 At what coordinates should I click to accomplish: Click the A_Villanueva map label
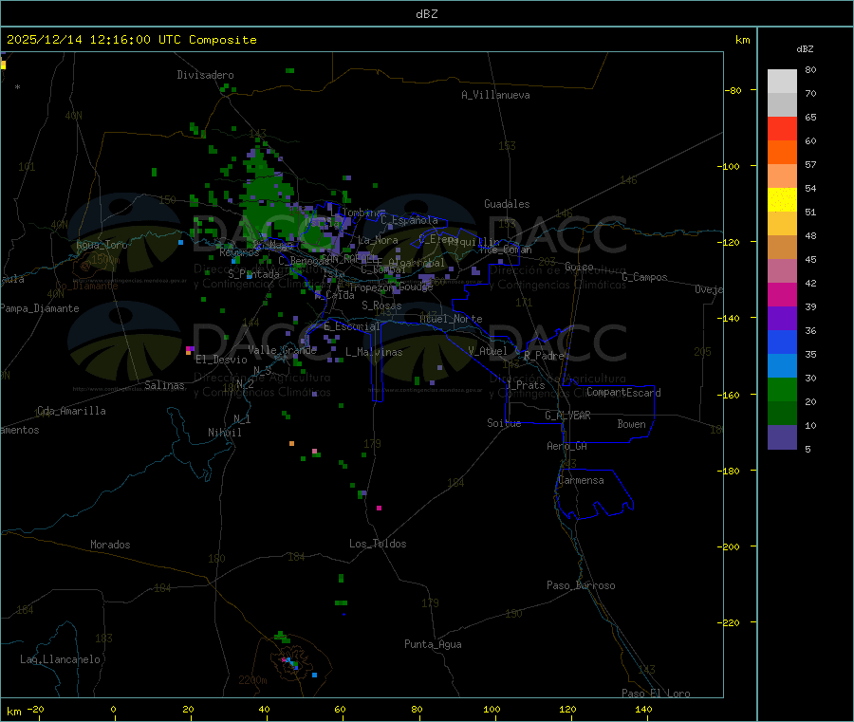pyautogui.click(x=495, y=95)
